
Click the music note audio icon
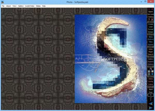[151, 68]
